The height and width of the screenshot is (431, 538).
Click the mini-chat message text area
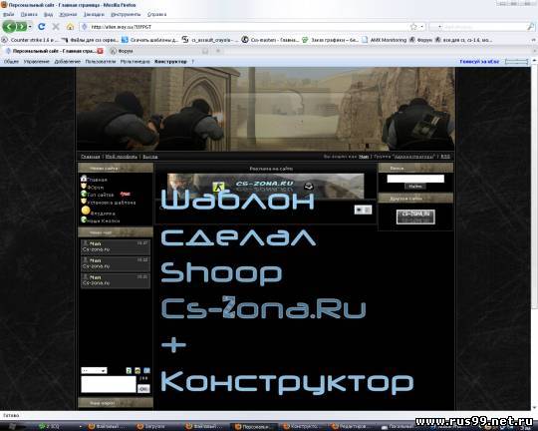[x=109, y=384]
